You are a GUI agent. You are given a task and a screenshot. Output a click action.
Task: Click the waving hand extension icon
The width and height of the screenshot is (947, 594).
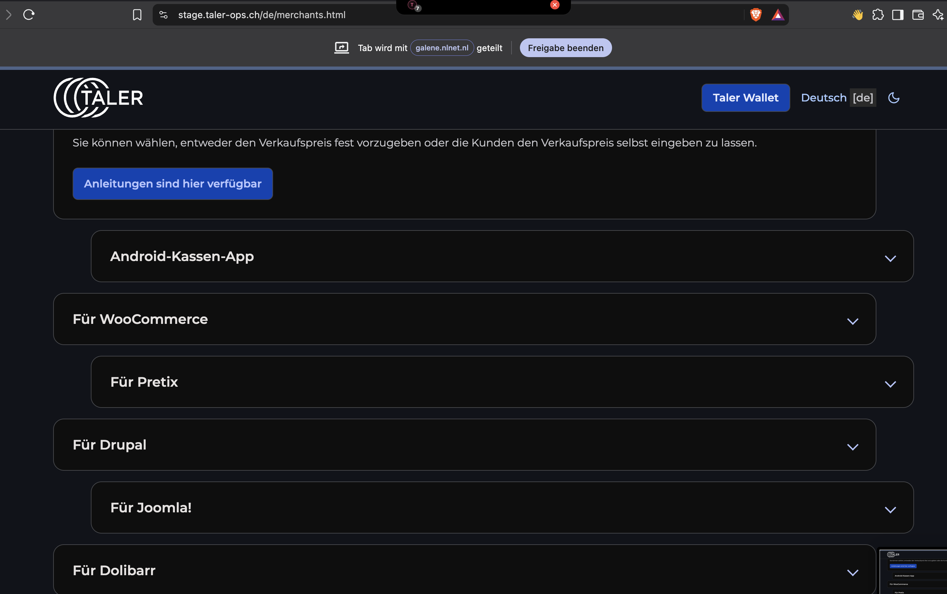[857, 15]
